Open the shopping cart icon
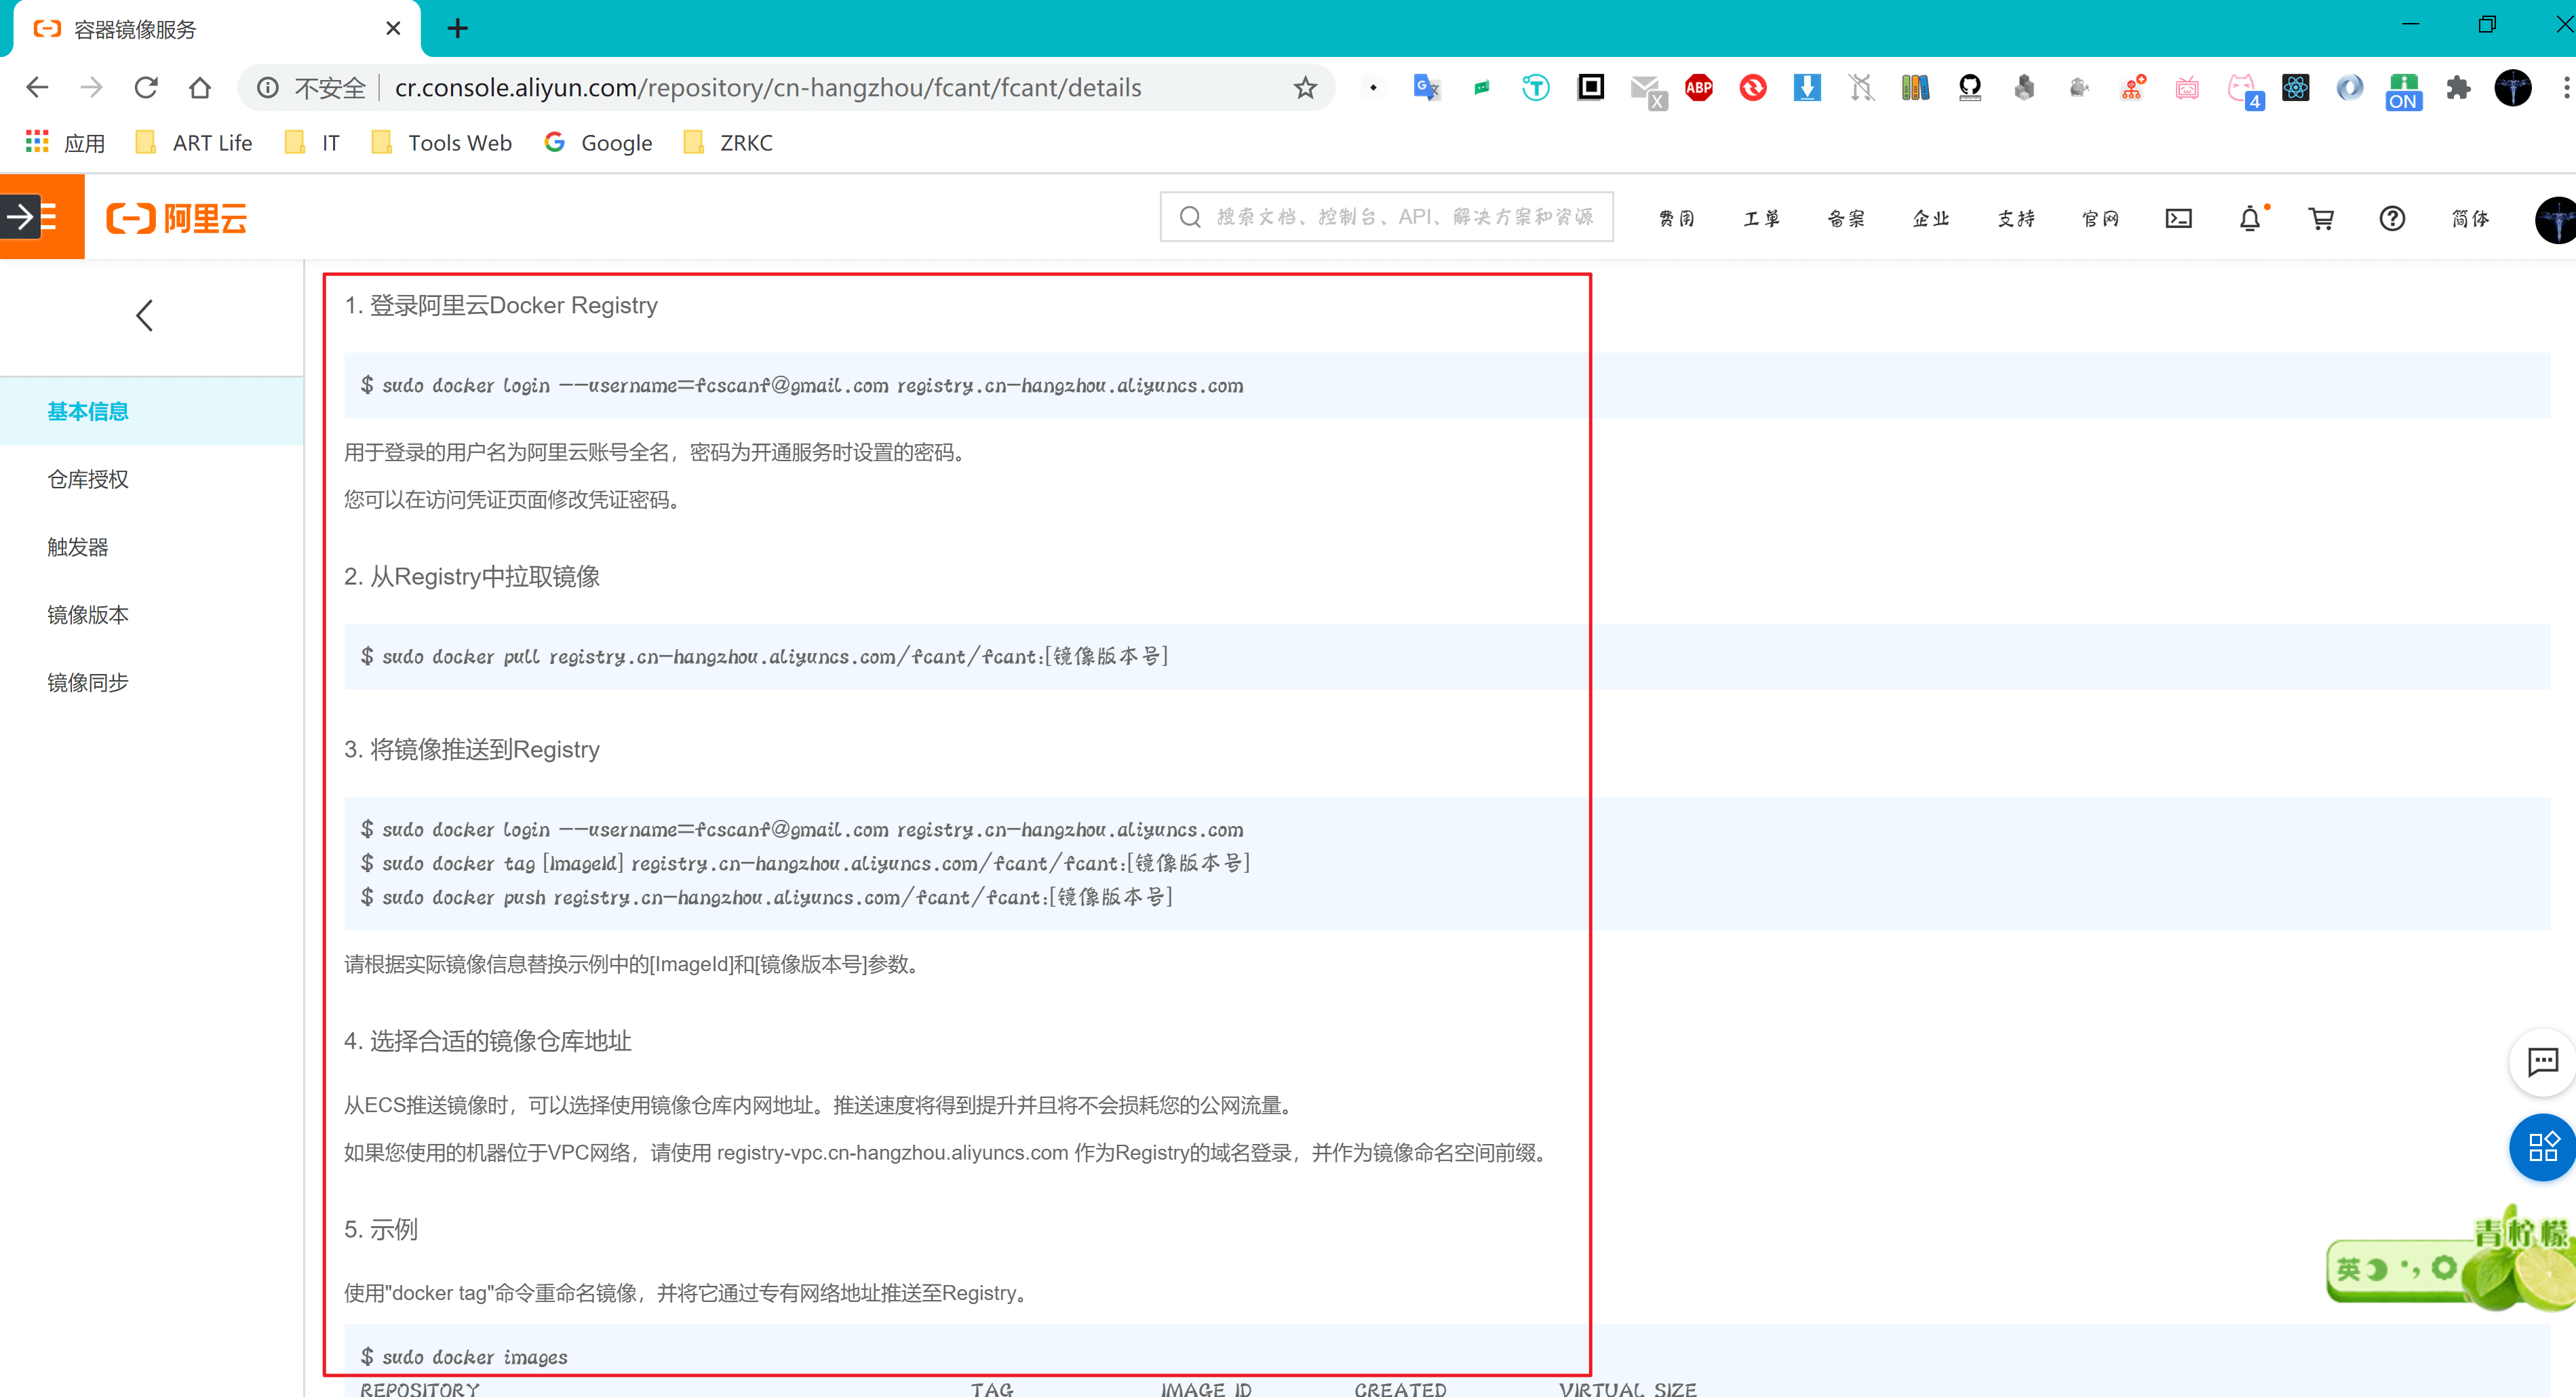The image size is (2576, 1397). click(2320, 218)
